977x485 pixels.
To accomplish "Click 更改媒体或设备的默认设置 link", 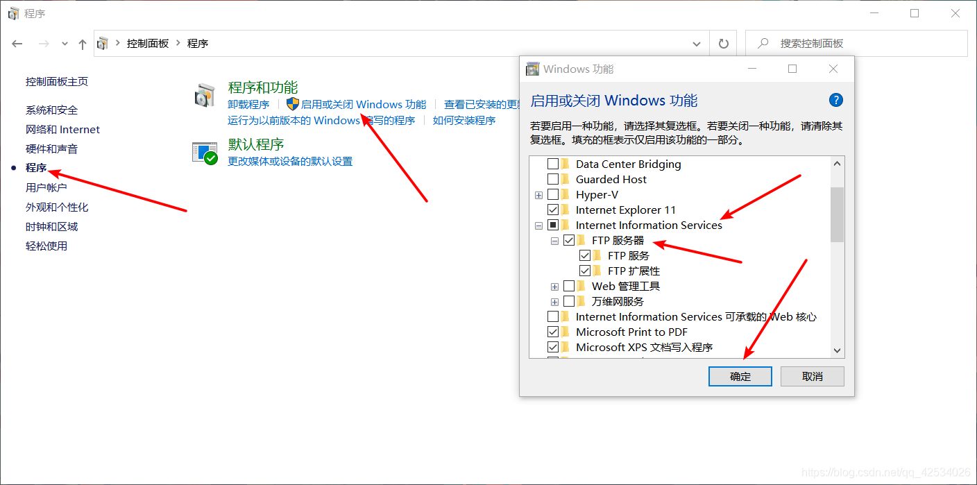I will point(290,161).
